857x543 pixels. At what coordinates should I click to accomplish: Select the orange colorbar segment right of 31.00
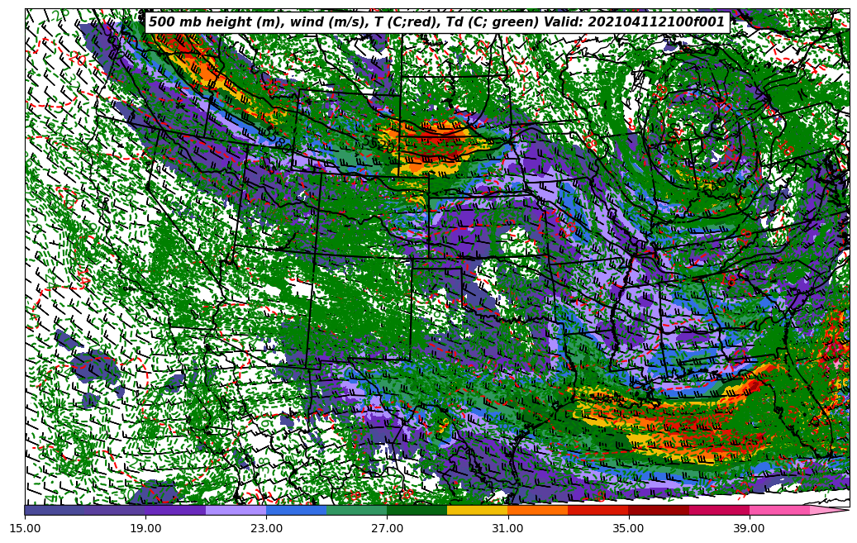pos(538,510)
